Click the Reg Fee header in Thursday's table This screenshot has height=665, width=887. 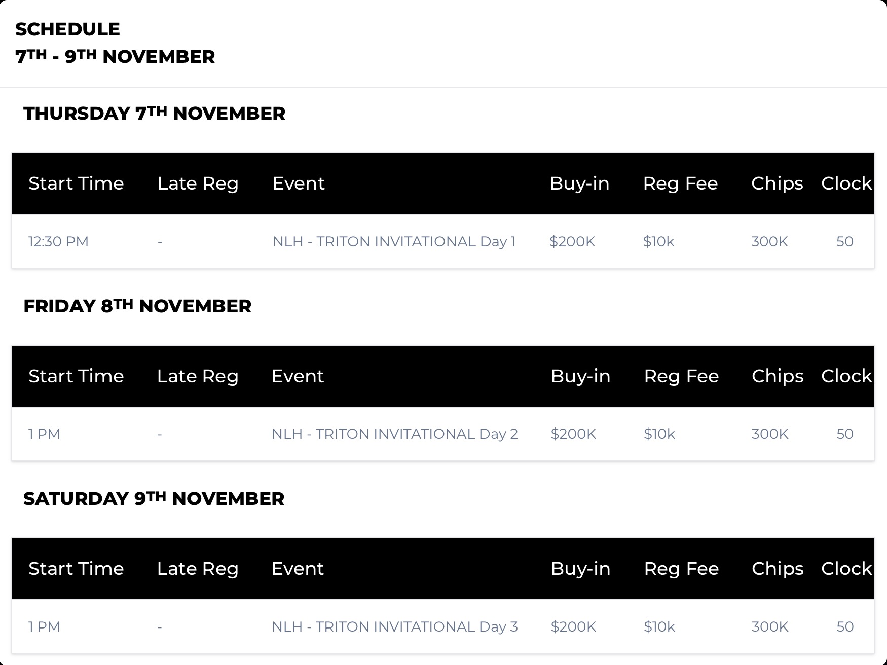coord(680,183)
